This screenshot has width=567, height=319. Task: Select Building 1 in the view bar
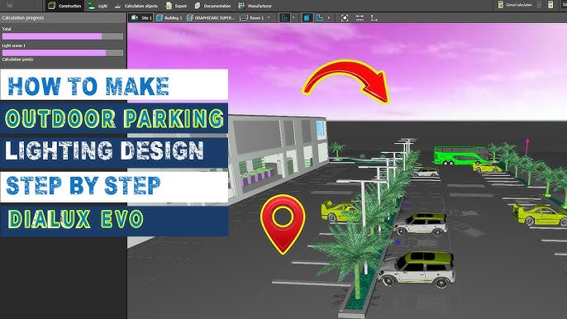(x=169, y=17)
